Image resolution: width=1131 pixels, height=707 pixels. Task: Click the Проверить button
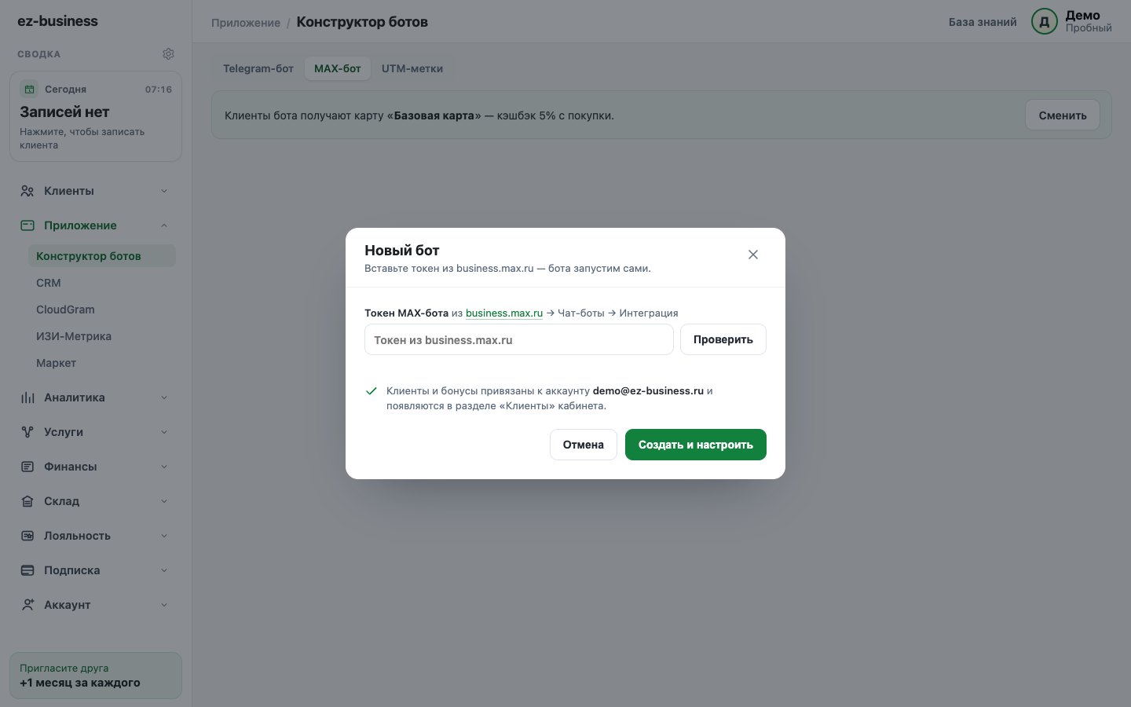click(x=723, y=339)
